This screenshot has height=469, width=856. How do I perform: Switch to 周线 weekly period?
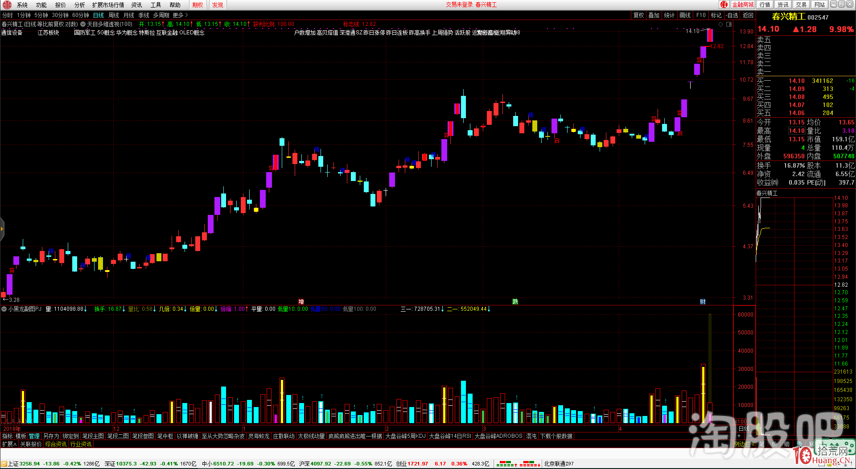coord(114,15)
